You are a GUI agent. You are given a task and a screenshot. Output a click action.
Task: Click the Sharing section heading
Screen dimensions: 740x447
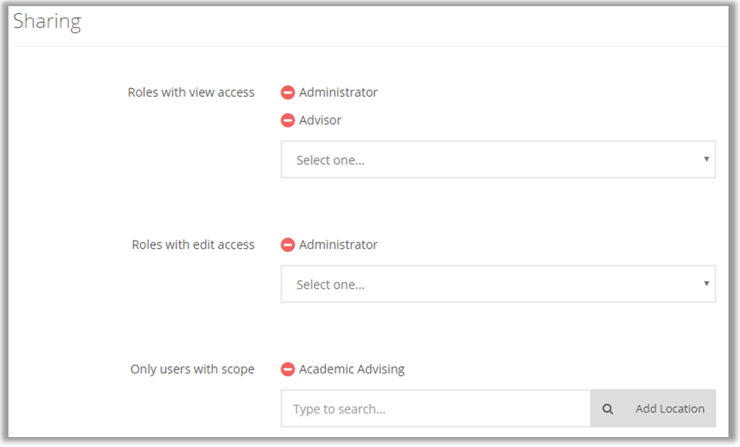click(47, 22)
